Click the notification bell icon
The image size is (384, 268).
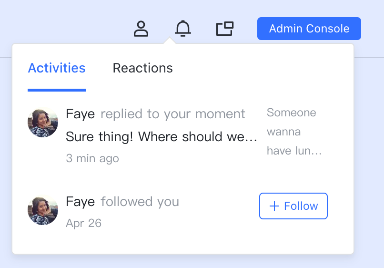[x=183, y=29]
